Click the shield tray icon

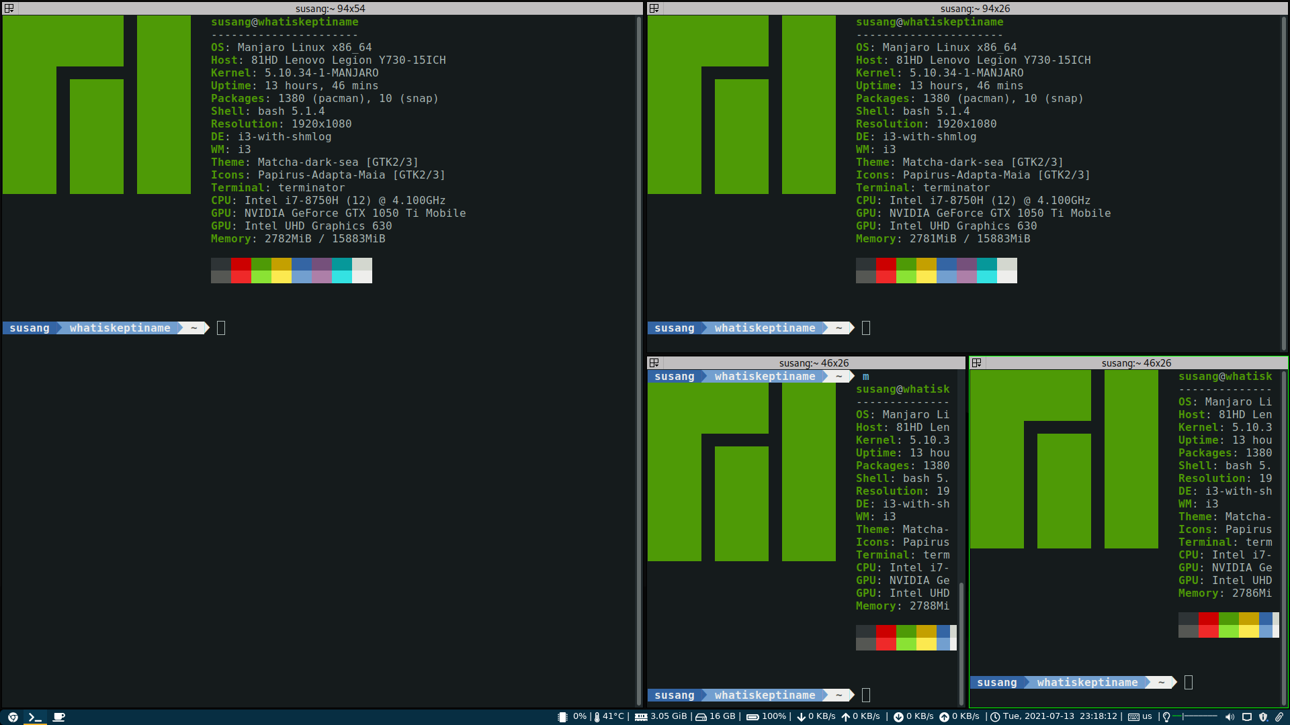(x=1263, y=717)
